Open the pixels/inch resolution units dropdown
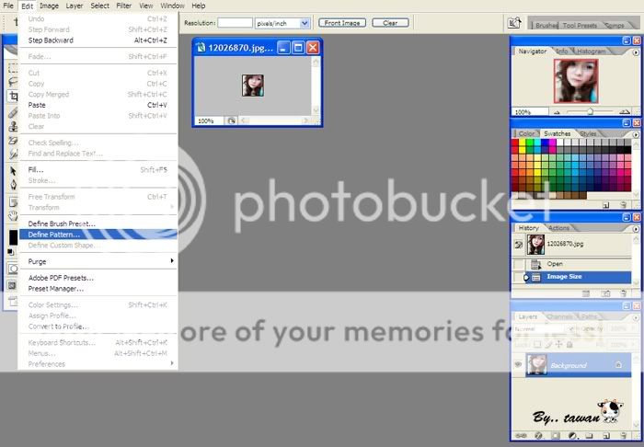 click(305, 23)
